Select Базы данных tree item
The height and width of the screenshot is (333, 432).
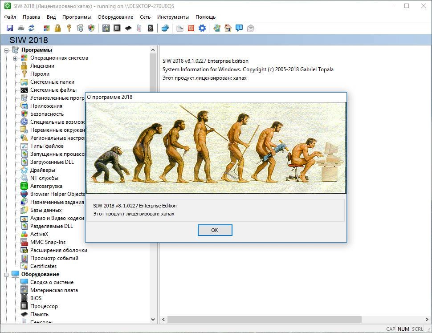[46, 210]
